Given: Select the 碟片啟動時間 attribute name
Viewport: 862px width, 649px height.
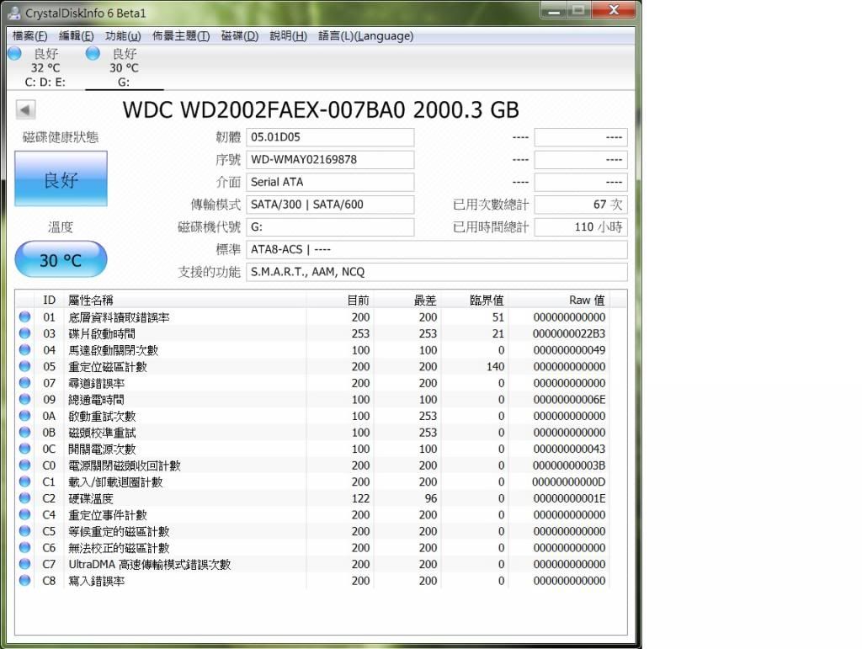Looking at the screenshot, I should [x=102, y=334].
